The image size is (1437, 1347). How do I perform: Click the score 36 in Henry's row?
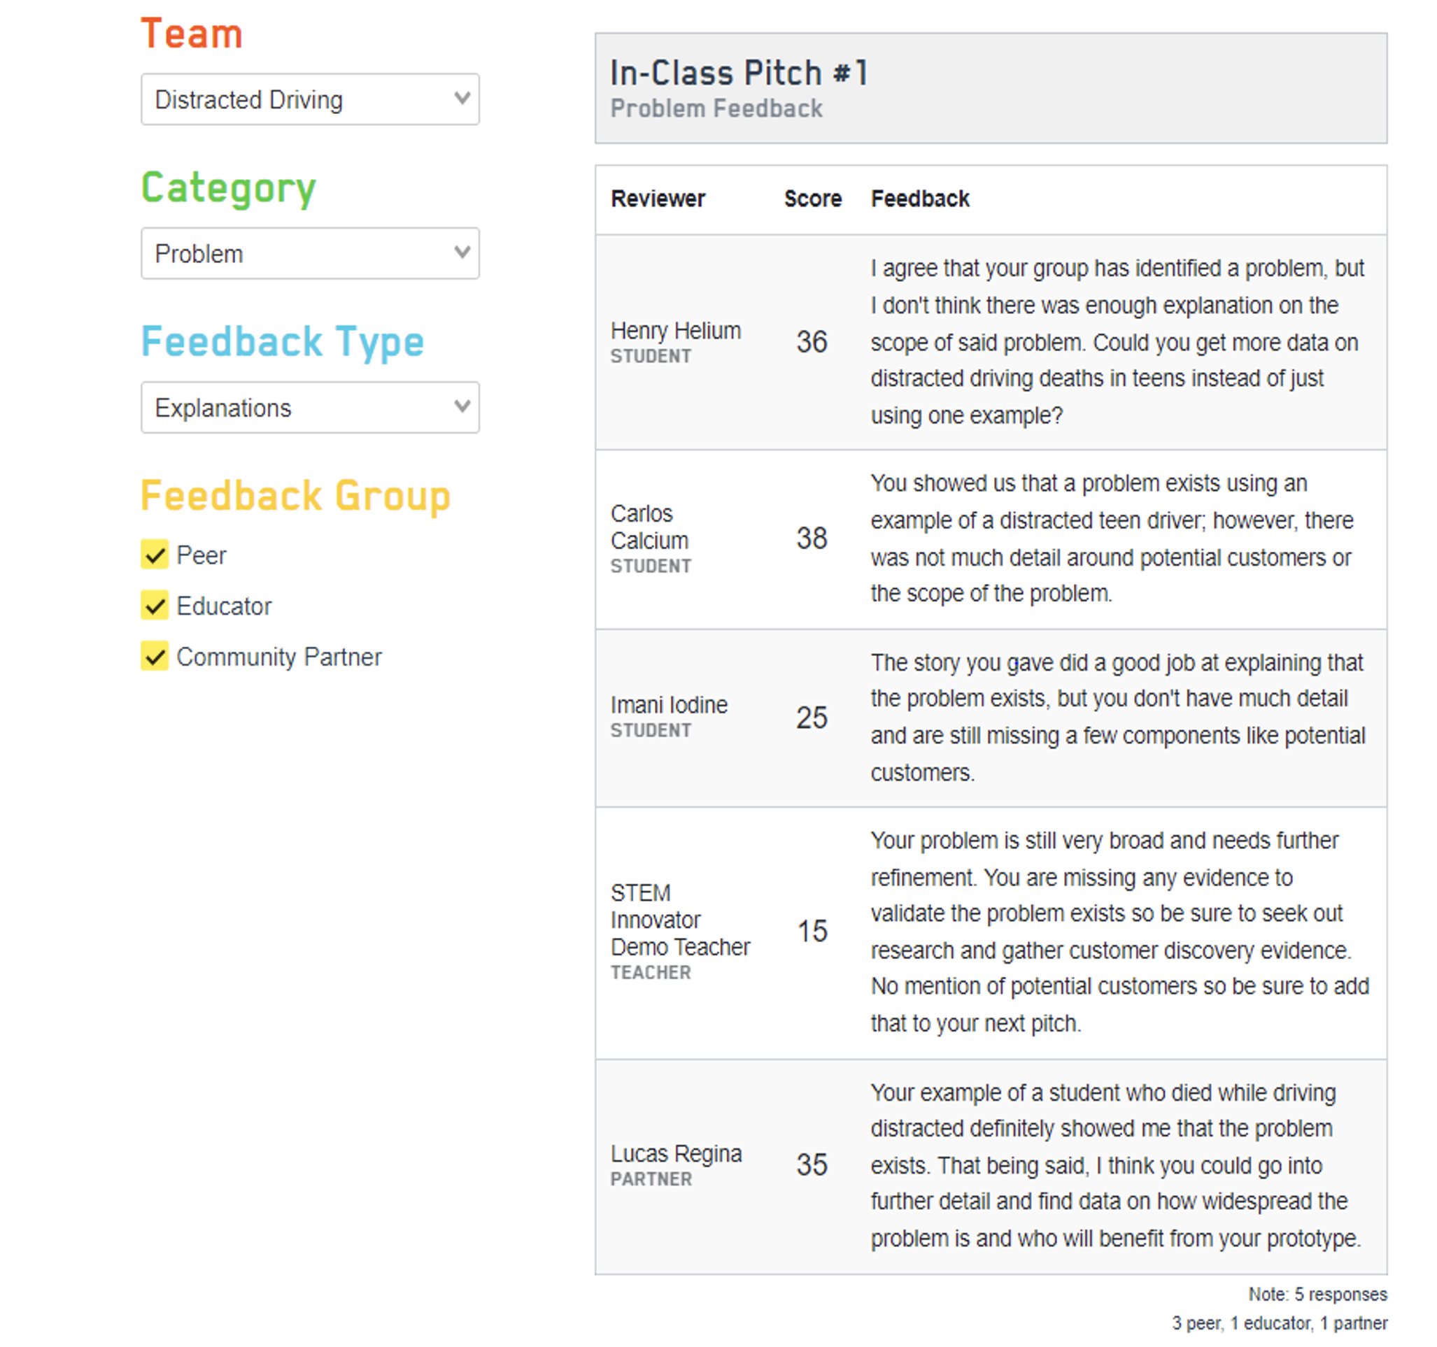[811, 342]
